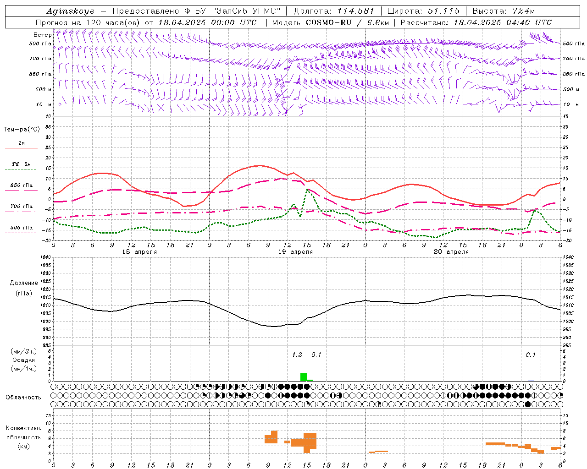Image resolution: width=587 pixels, height=469 pixels.
Task: Click the filled black circle in bottom cloud row
Action: (528, 404)
